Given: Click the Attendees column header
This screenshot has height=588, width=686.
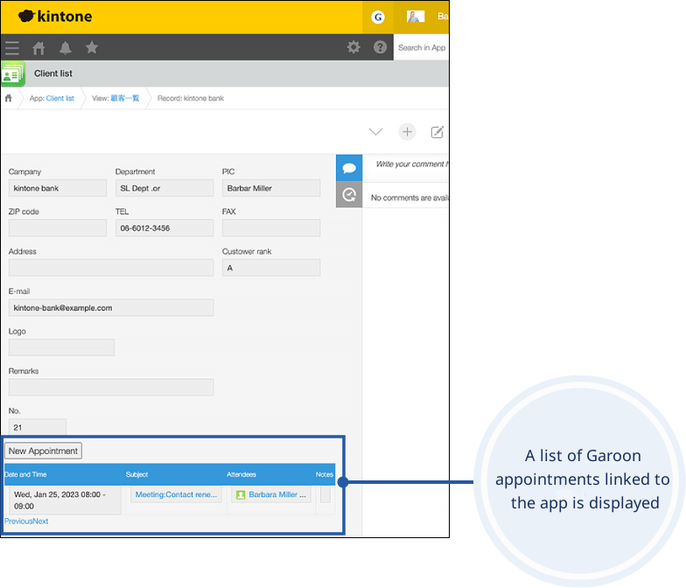Looking at the screenshot, I should (241, 474).
